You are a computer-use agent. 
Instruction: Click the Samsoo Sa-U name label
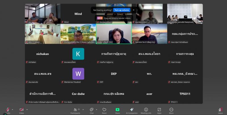pos(145,42)
